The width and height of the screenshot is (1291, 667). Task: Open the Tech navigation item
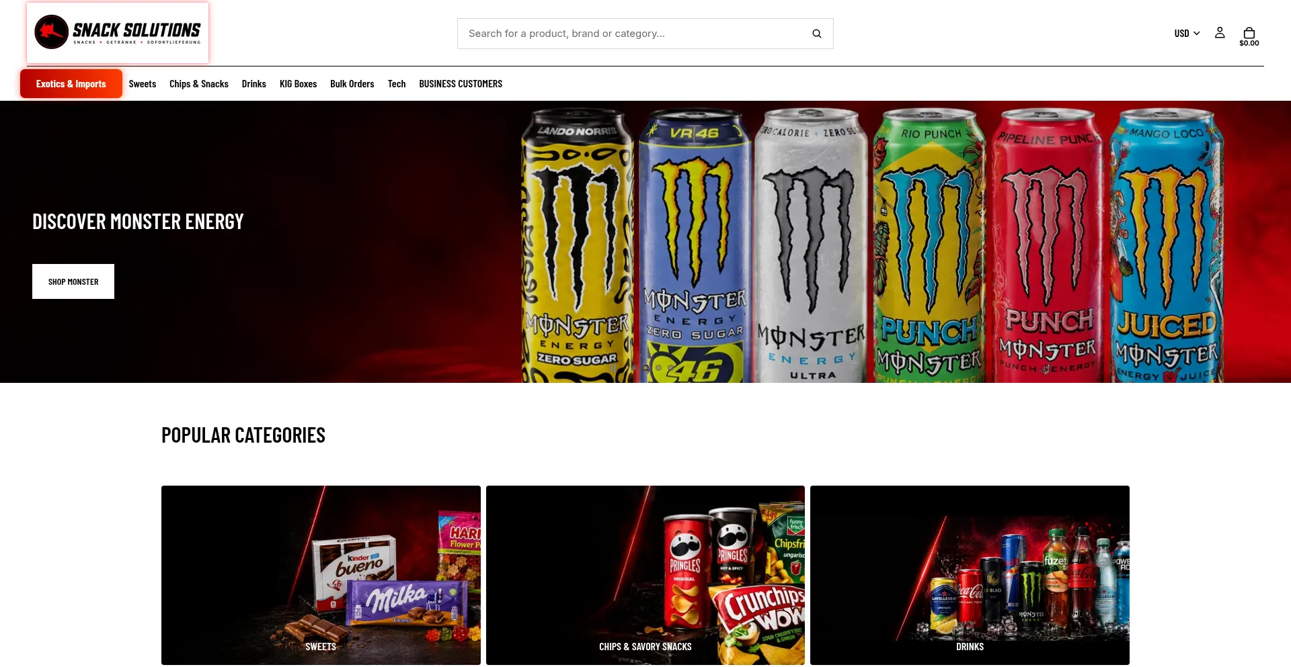[397, 84]
